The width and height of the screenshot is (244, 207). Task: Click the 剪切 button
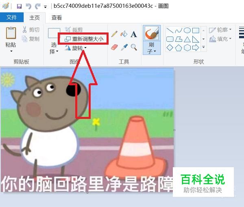(31, 30)
